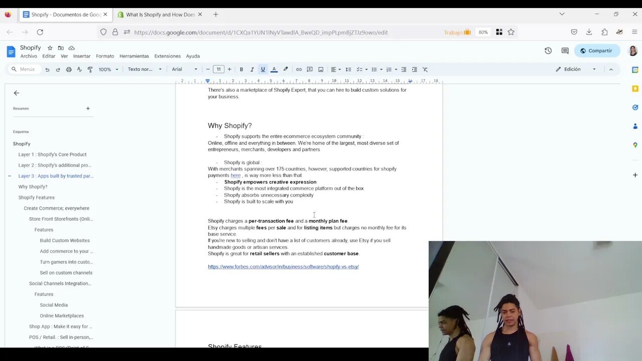Open Google Keep side panel
The width and height of the screenshot is (642, 361).
tap(635, 89)
